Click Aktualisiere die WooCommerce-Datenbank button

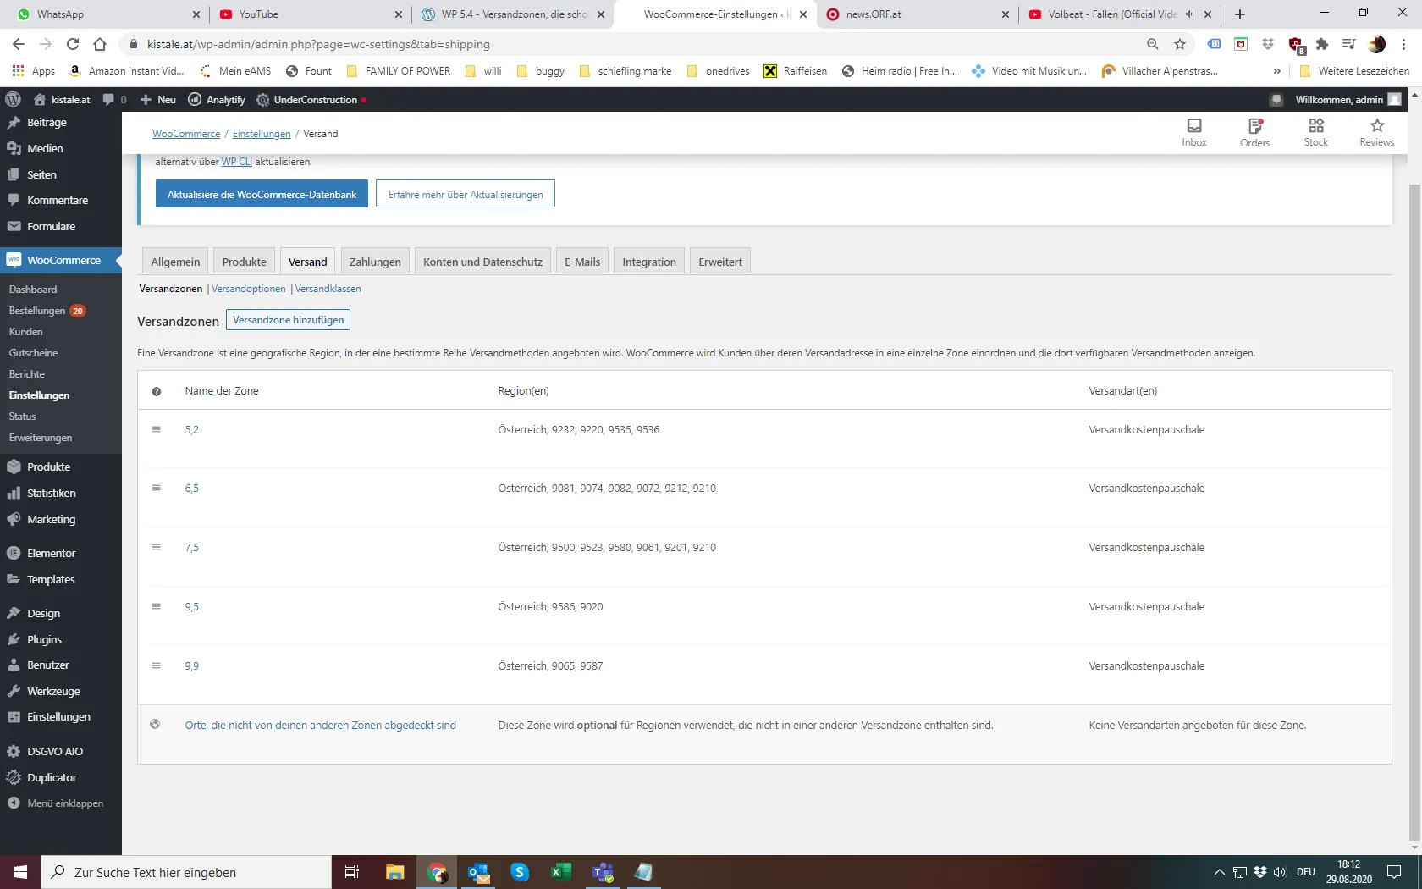262,194
